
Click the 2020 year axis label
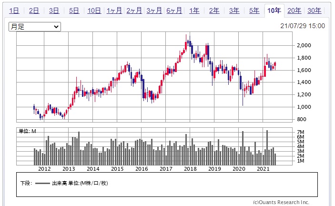coord(239,169)
